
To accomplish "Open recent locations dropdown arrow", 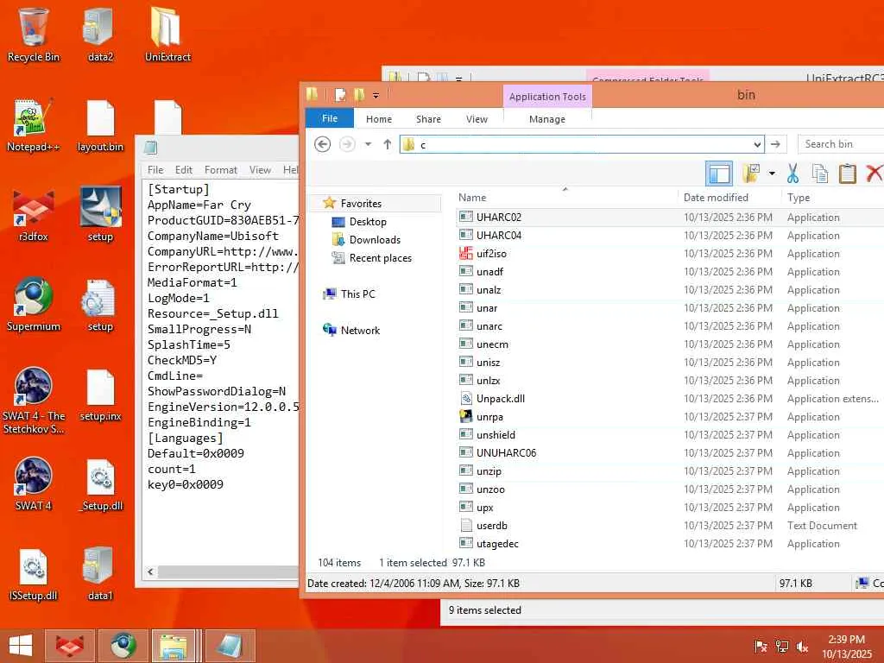I will [368, 144].
